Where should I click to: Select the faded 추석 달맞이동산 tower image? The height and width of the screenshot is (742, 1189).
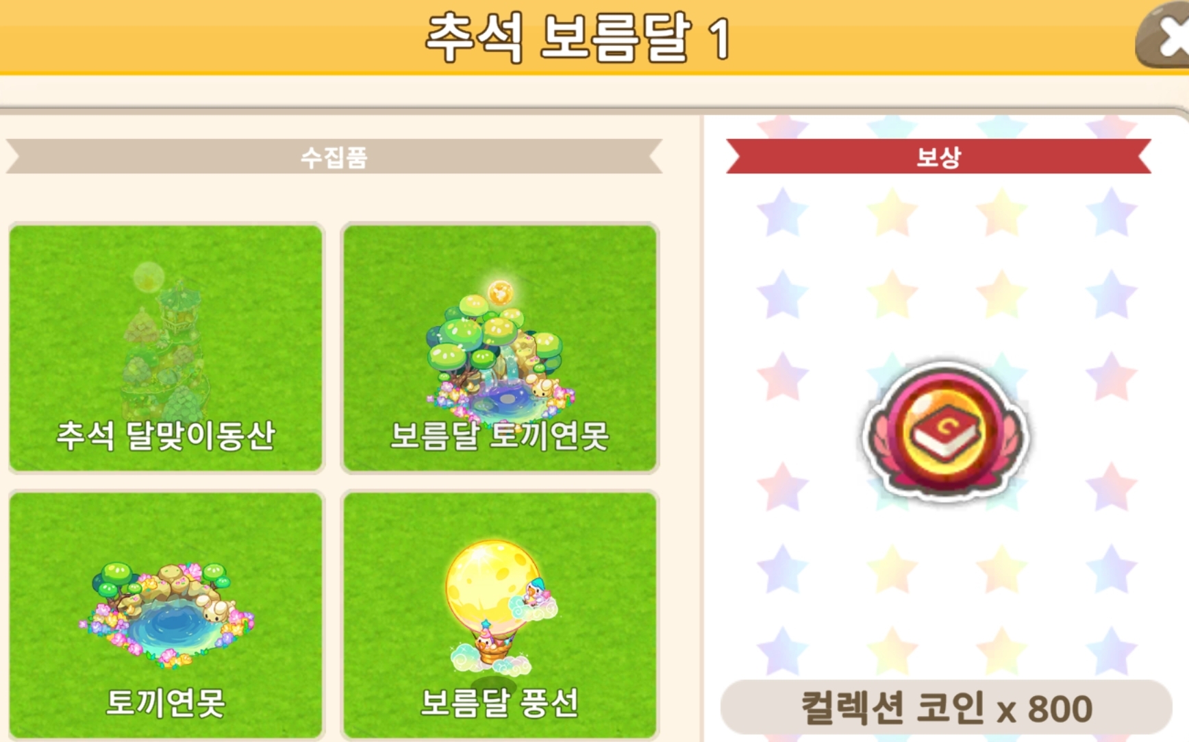pyautogui.click(x=164, y=341)
